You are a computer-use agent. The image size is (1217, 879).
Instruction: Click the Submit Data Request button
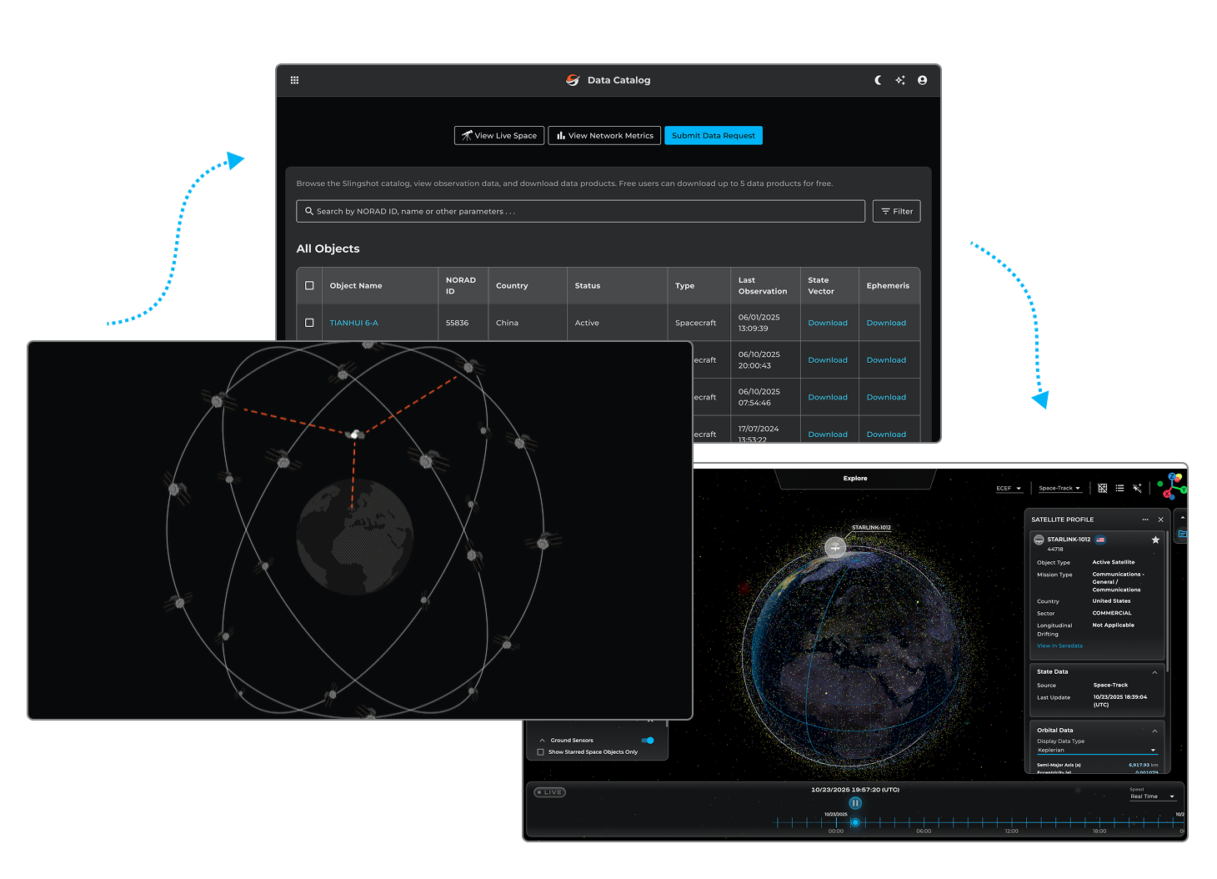coord(714,135)
